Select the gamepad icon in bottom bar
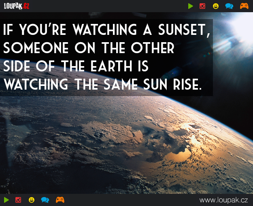This screenshot has height=206, width=253. click(60, 200)
